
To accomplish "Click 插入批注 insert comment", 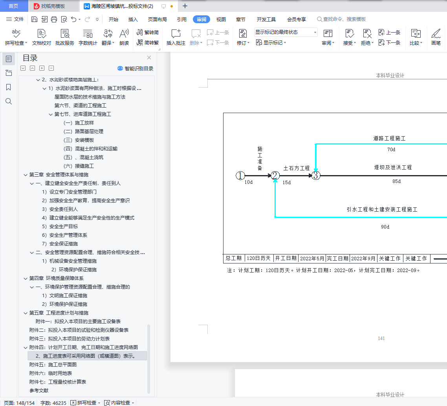I will [176, 37].
